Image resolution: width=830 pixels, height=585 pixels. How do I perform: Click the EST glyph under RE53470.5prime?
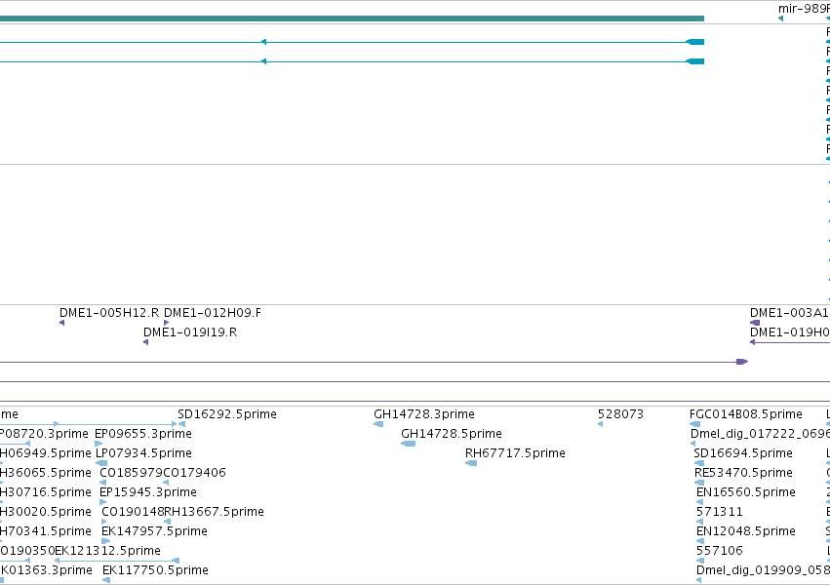[699, 483]
